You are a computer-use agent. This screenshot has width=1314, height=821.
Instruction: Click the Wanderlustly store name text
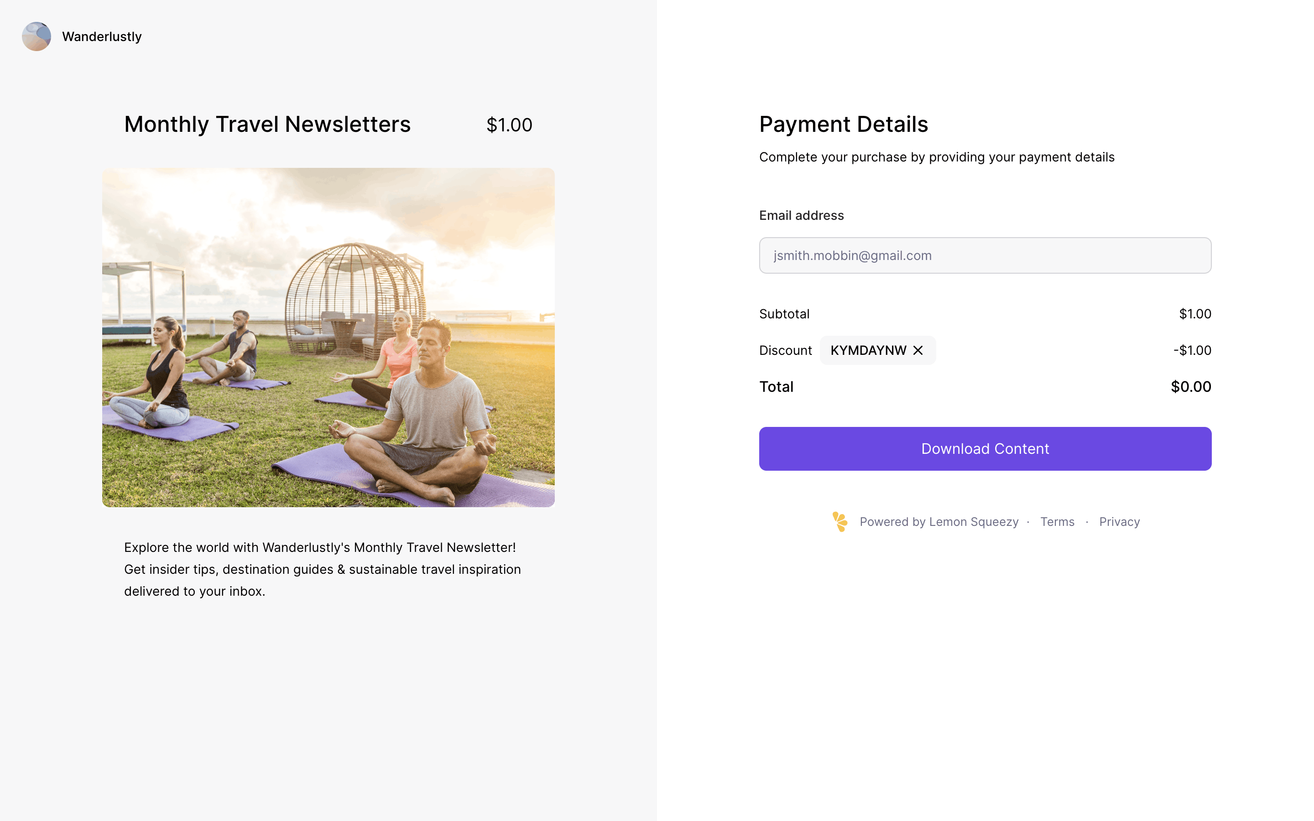pos(102,36)
